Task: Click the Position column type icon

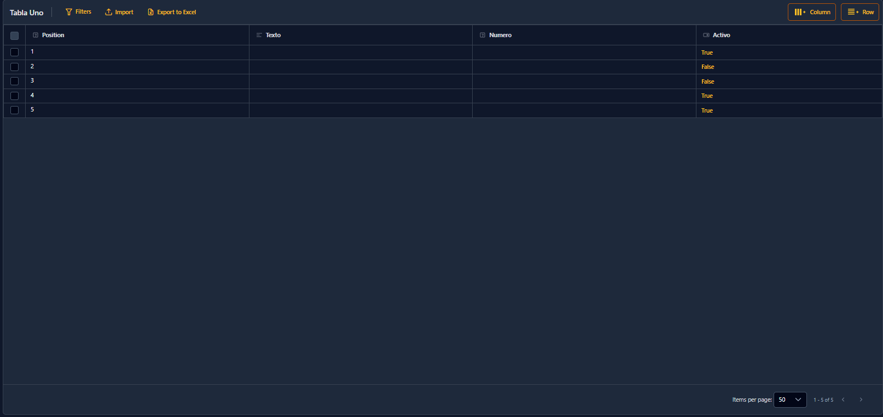Action: (36, 35)
